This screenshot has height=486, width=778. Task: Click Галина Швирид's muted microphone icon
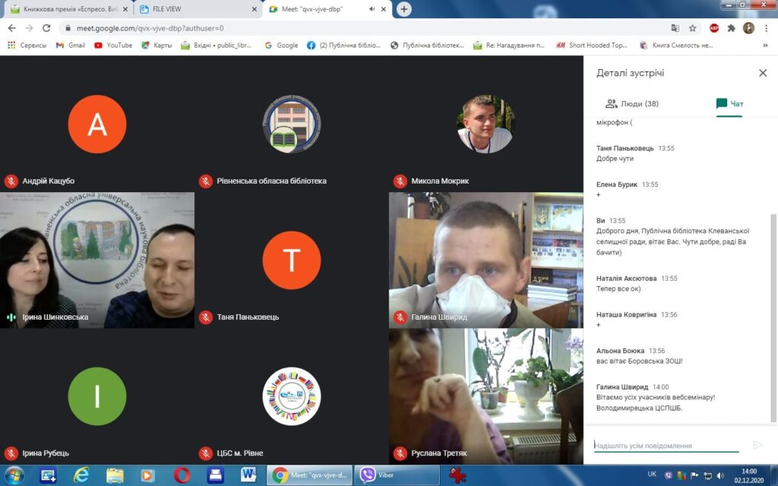tap(400, 317)
